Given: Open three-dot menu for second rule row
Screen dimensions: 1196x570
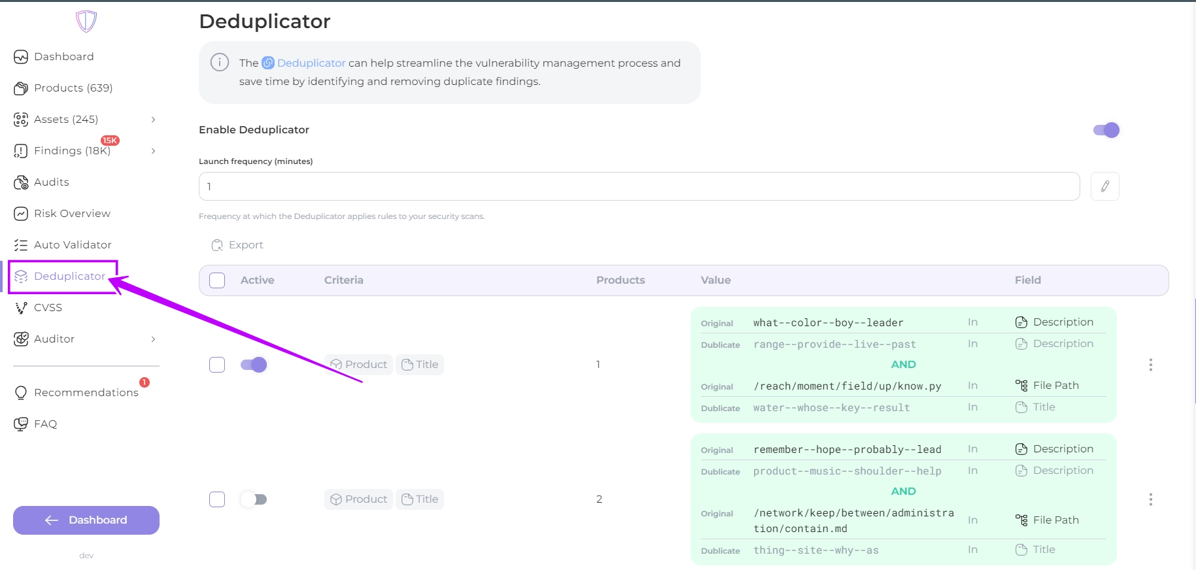Looking at the screenshot, I should coord(1150,499).
